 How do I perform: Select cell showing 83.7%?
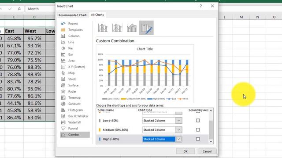tap(14, 82)
